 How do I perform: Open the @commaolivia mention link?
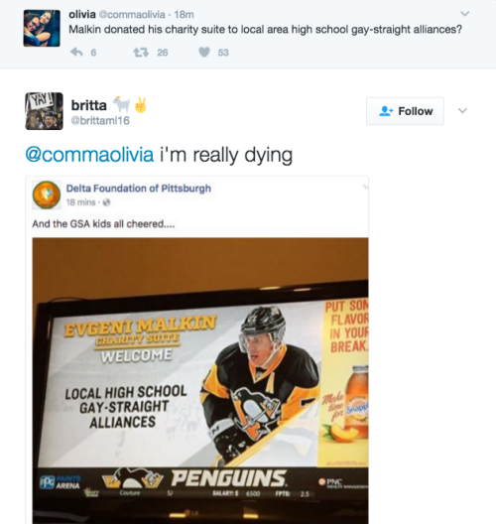click(89, 155)
